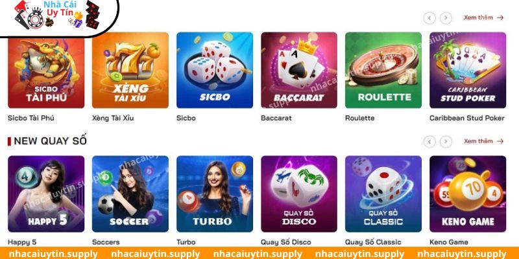Select the Happy 5 lottery tile
Screen dimensions: 519x259
46,194
